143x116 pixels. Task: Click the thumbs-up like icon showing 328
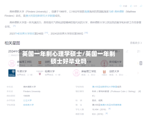[131, 6]
